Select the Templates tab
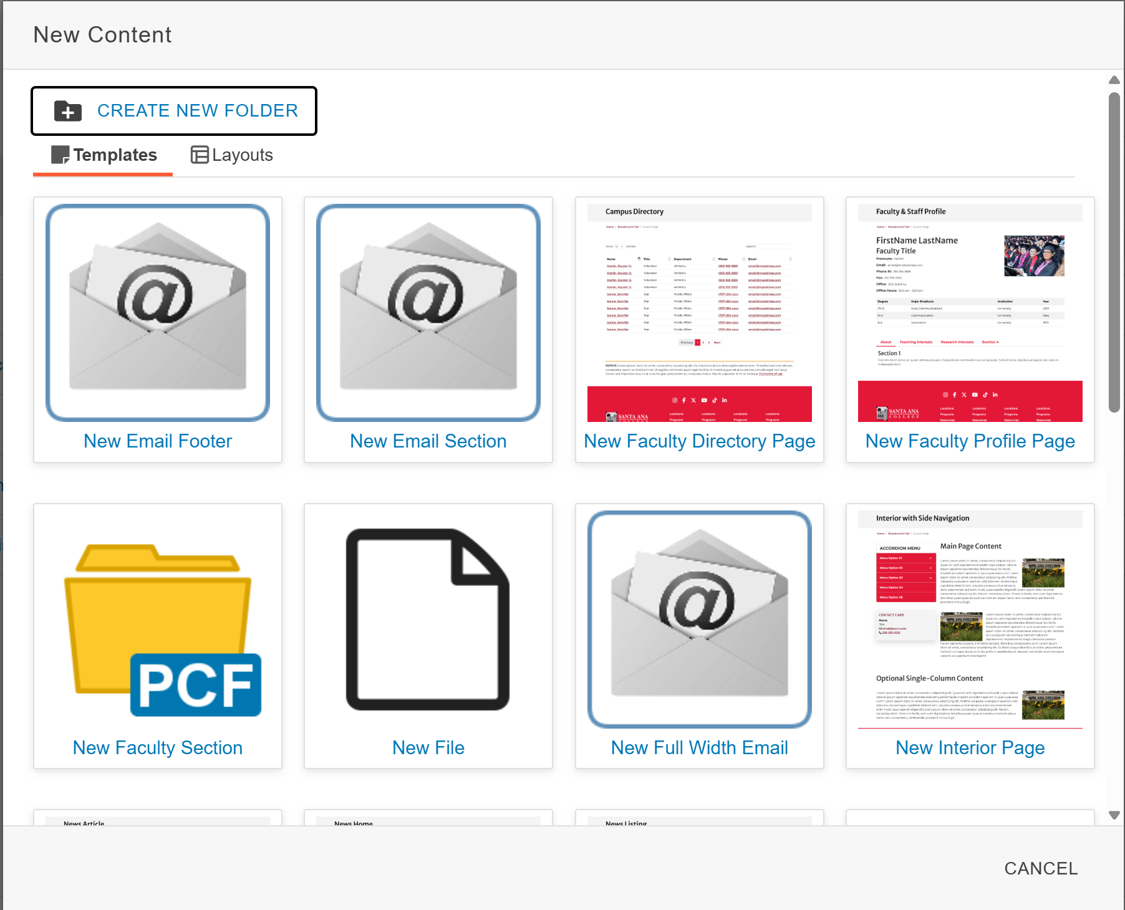This screenshot has height=910, width=1125. click(103, 155)
